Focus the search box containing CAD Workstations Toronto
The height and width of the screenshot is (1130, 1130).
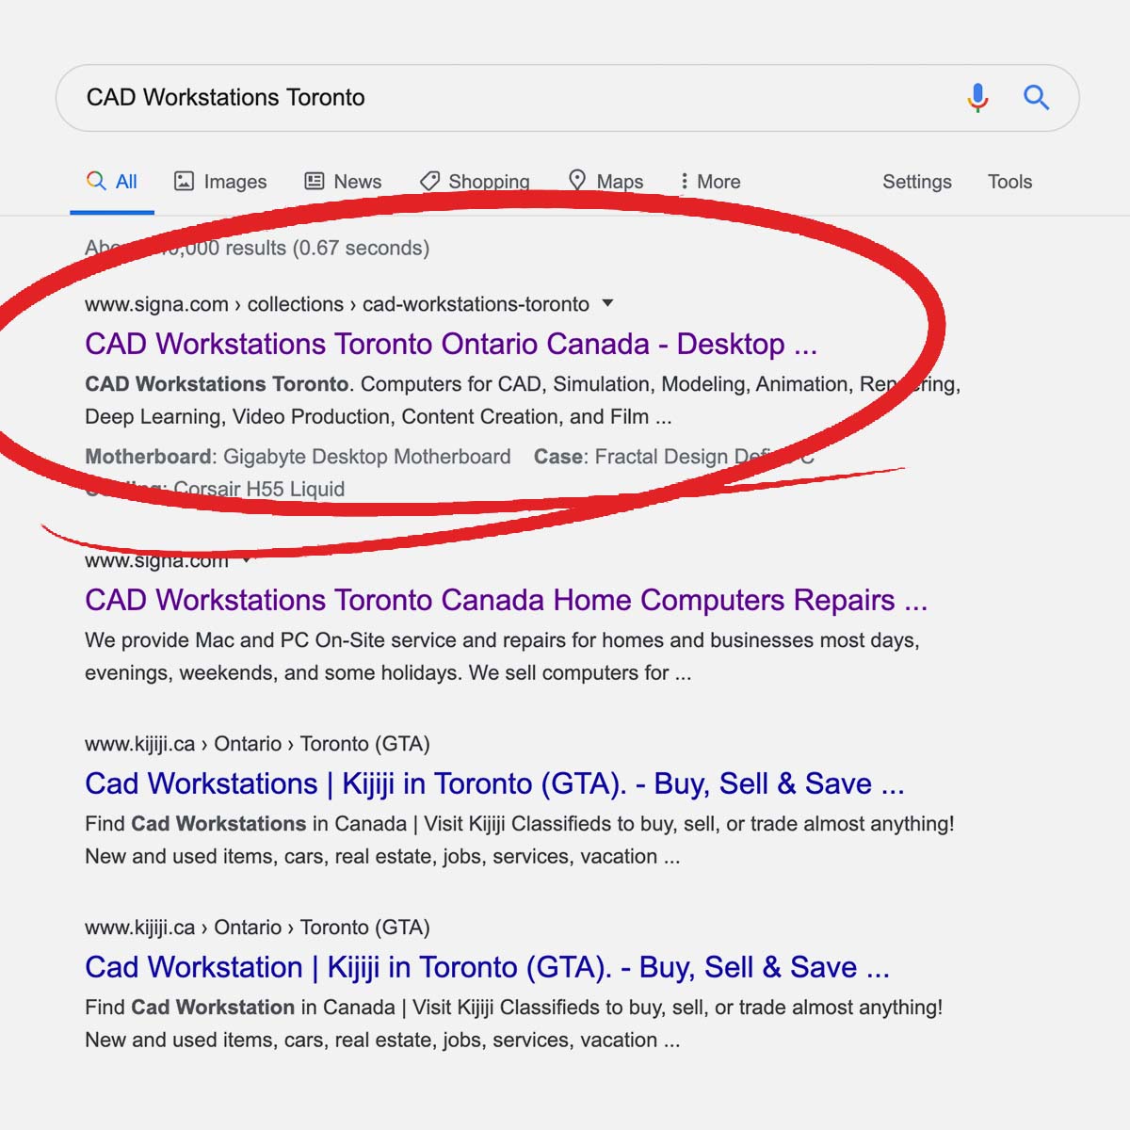(568, 98)
